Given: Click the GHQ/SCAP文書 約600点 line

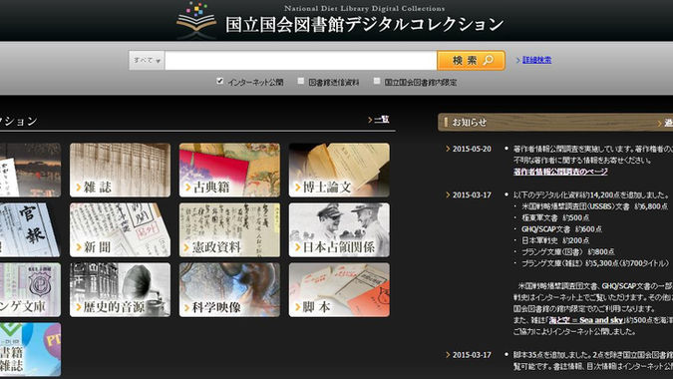Looking at the screenshot, I should coord(562,229).
